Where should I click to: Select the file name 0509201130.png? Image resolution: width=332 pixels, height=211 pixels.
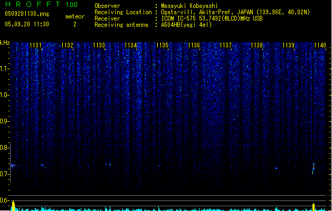click(27, 14)
